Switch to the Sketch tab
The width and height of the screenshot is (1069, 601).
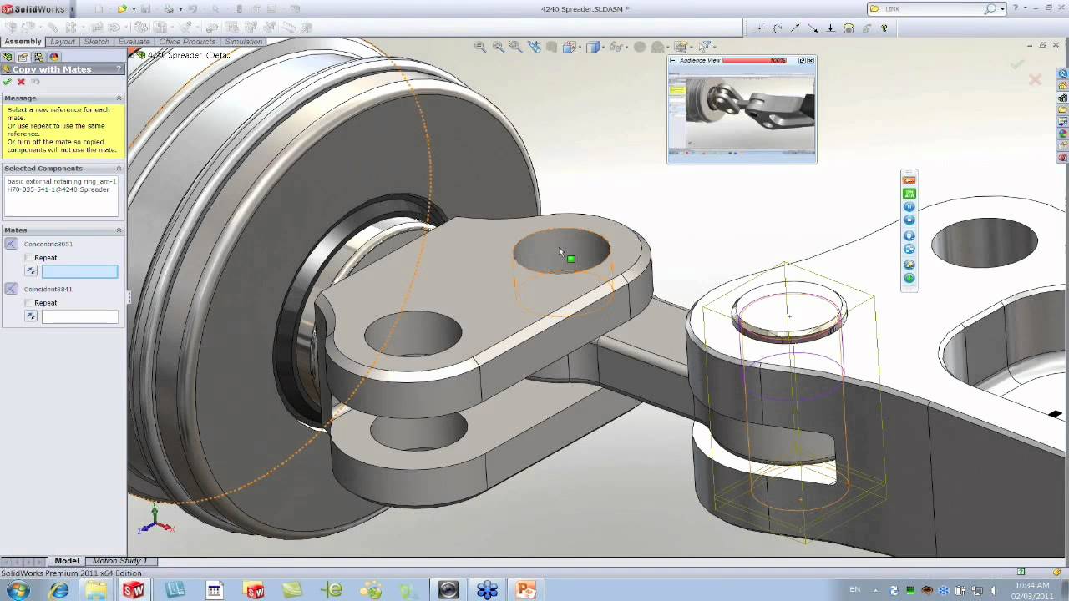coord(96,42)
